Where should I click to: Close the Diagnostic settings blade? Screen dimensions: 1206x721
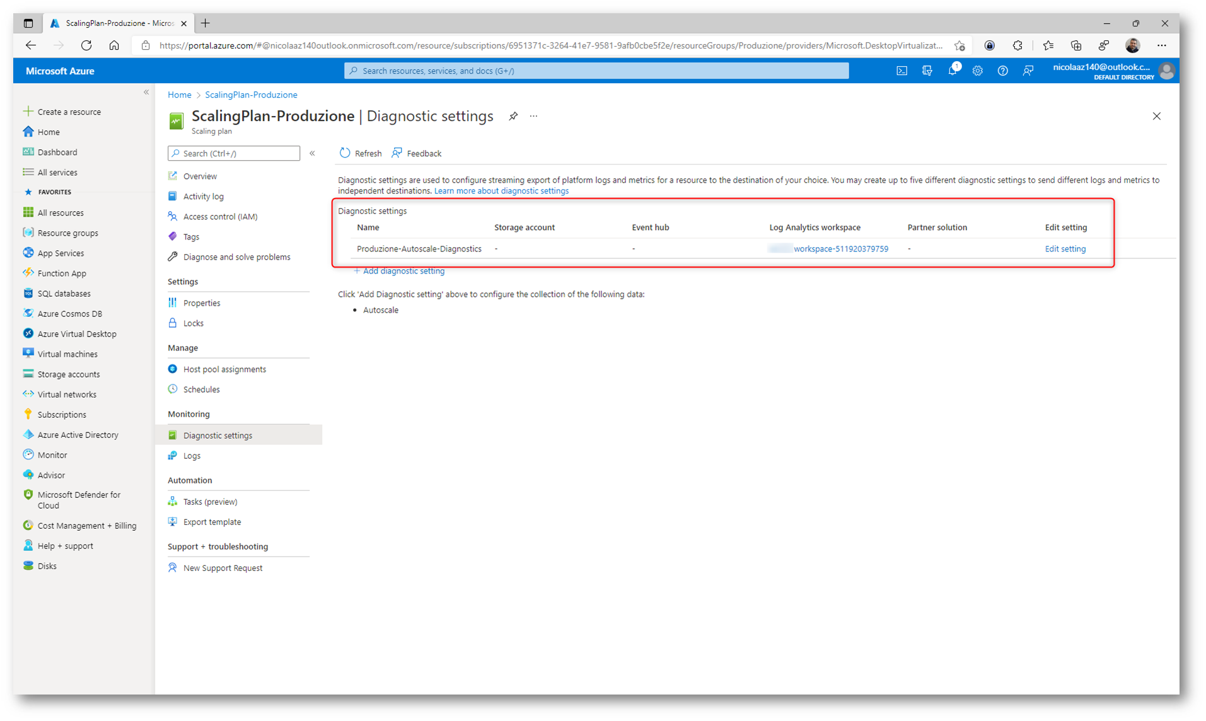tap(1156, 116)
